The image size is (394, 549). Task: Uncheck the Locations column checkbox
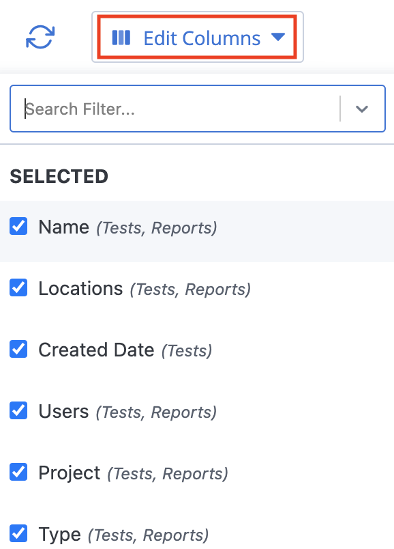point(18,287)
